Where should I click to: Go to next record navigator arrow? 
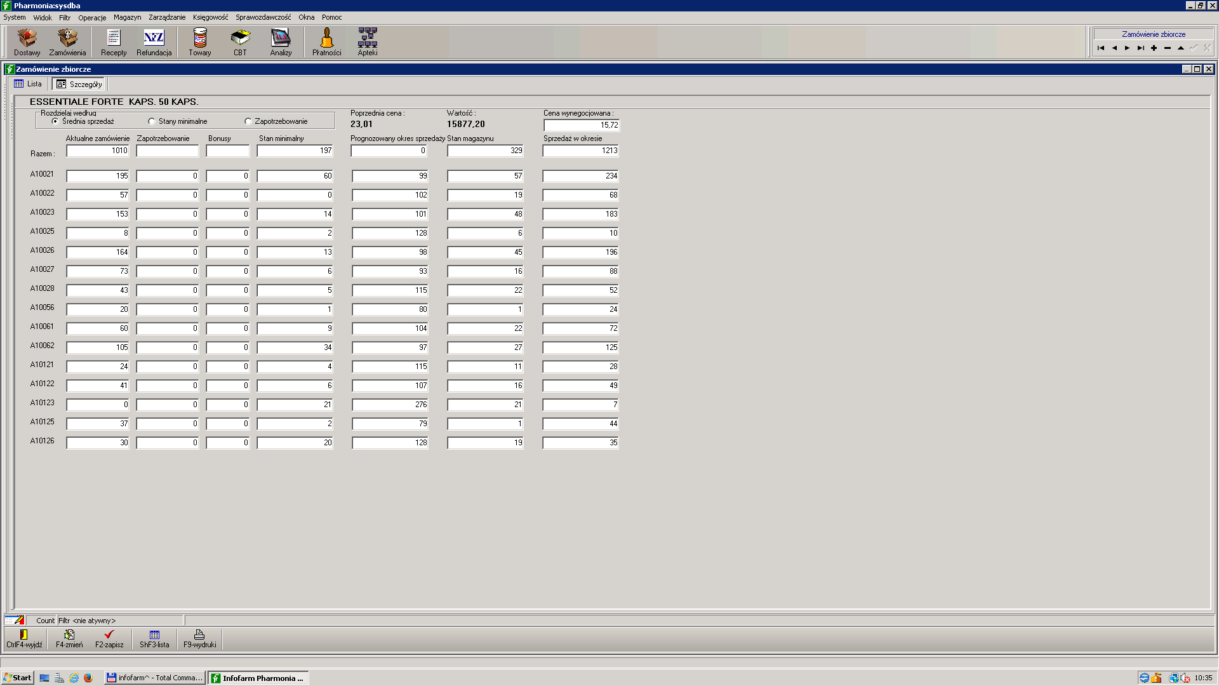tap(1128, 48)
